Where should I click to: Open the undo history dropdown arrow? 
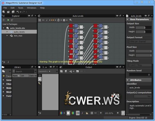tap(21, 12)
